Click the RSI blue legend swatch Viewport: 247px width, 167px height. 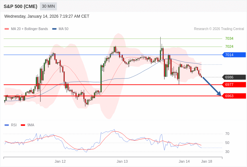tap(7, 125)
